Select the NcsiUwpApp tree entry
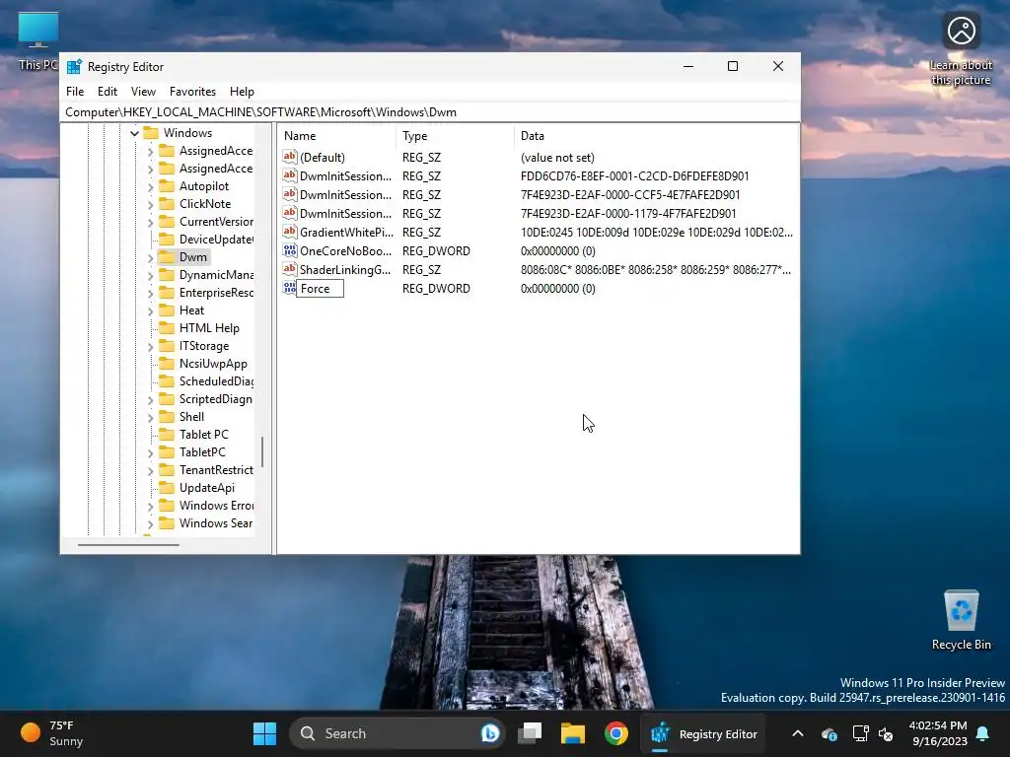The width and height of the screenshot is (1010, 757). point(213,363)
